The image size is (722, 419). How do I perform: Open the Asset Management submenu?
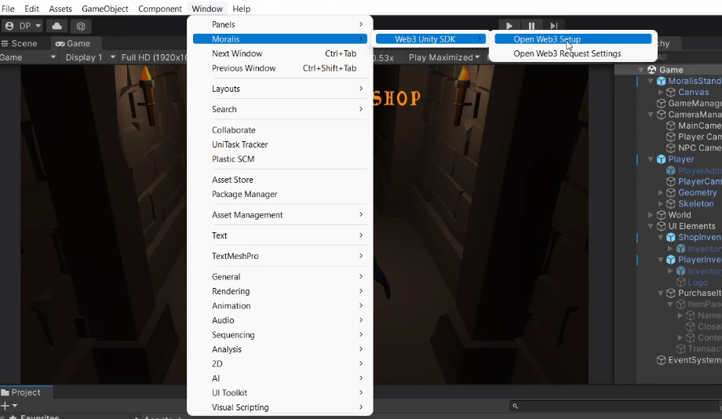point(280,215)
